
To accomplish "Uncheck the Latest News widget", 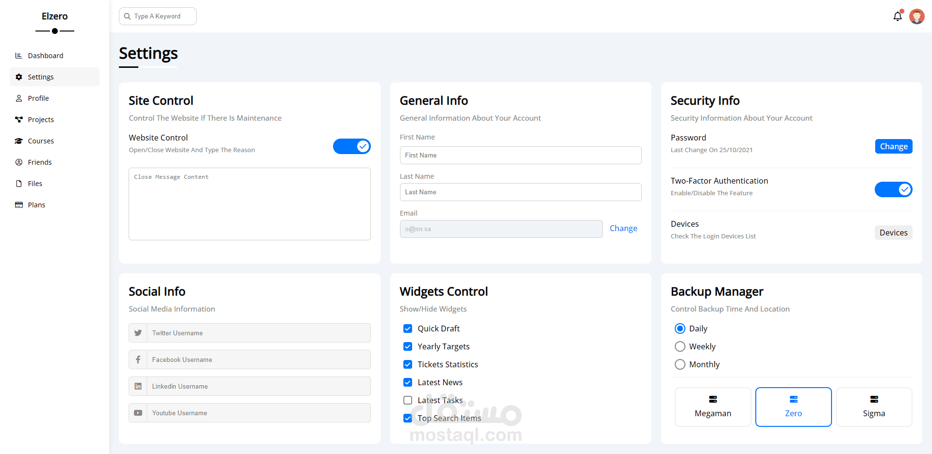I will click(x=407, y=382).
